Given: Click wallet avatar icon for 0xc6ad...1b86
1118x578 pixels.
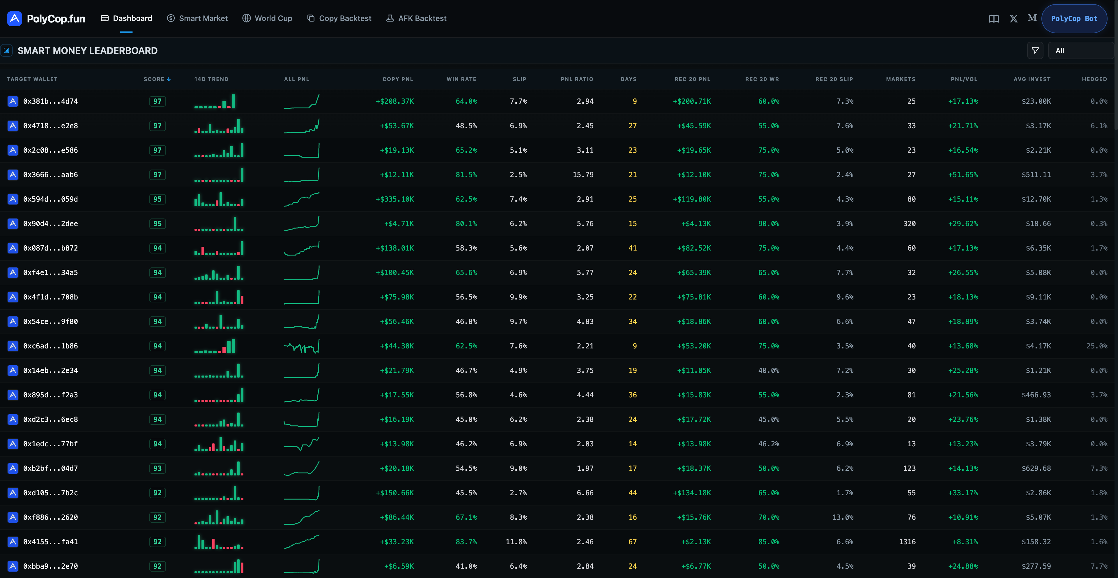Looking at the screenshot, I should [x=13, y=346].
